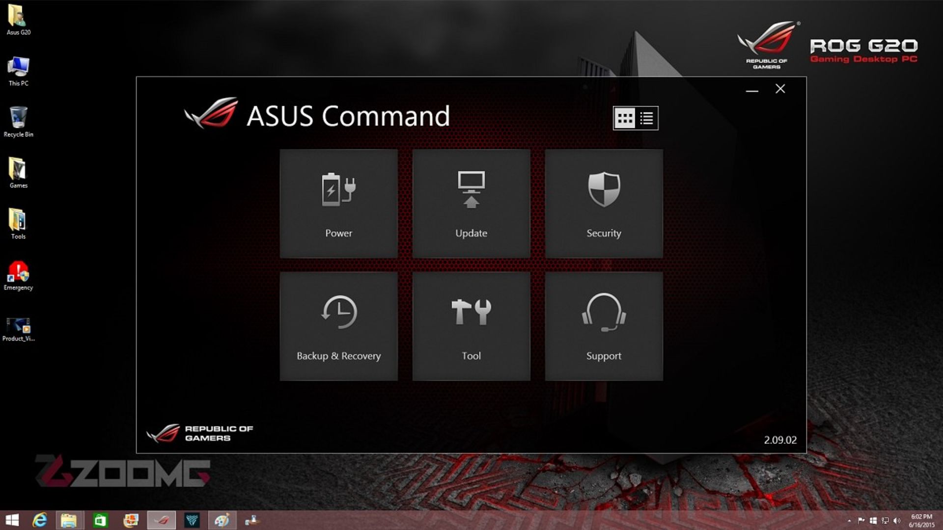This screenshot has width=943, height=530.
Task: Click the Windows logo tray icon
Action: click(x=873, y=521)
